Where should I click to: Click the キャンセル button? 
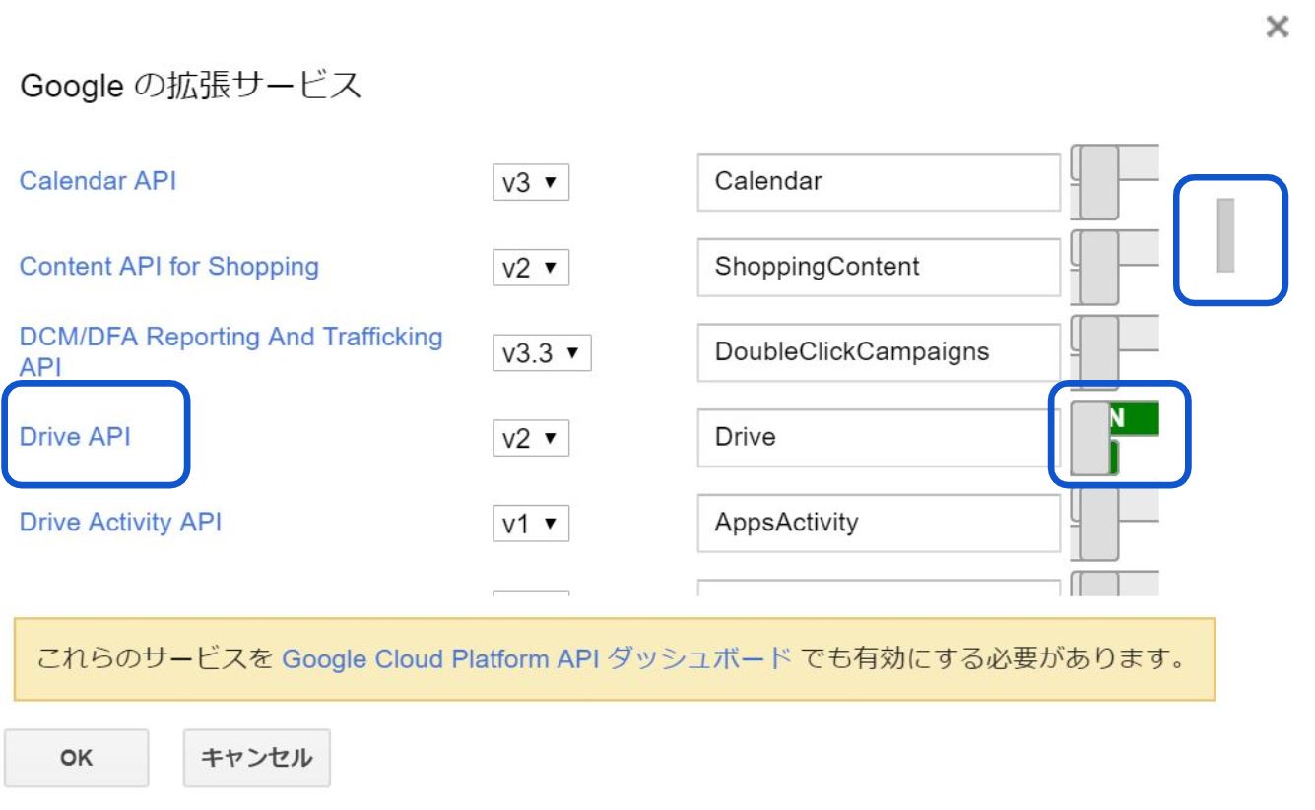pyautogui.click(x=256, y=758)
